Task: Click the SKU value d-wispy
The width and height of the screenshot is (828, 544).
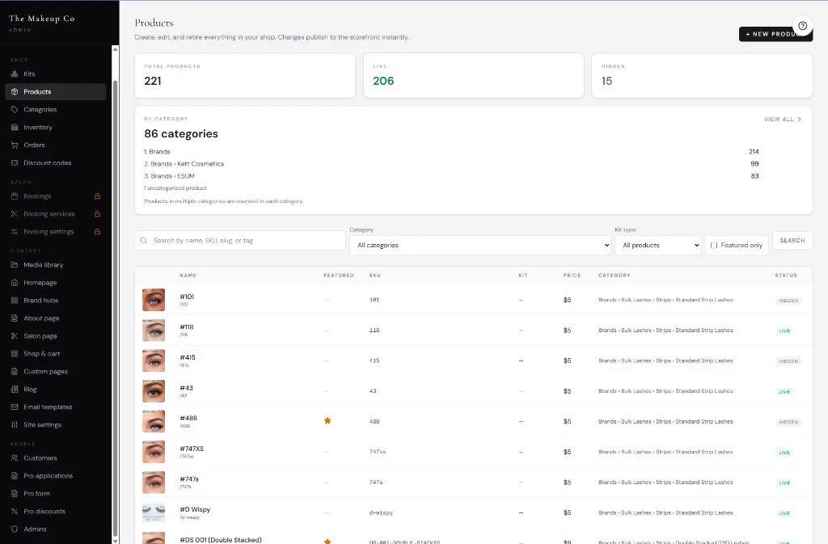Action: click(381, 512)
